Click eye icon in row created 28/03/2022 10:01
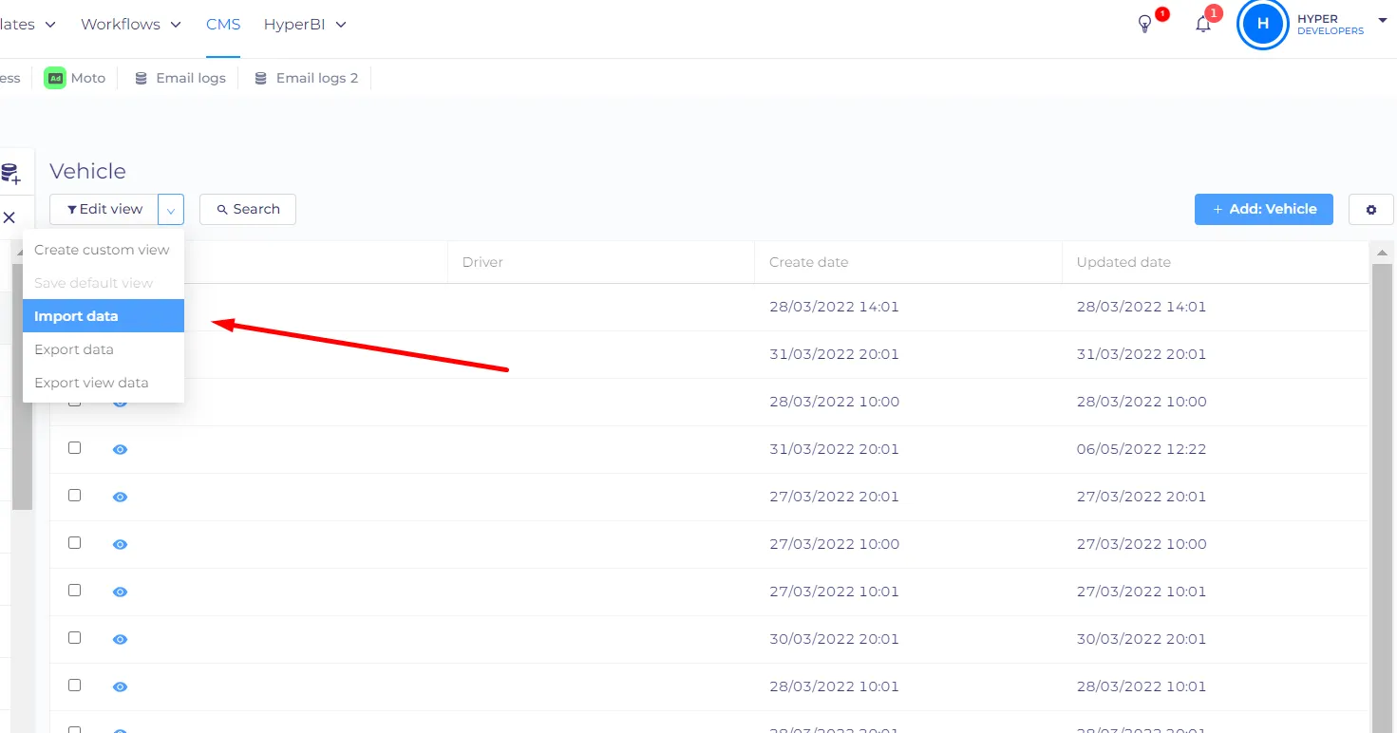The image size is (1397, 733). pos(120,686)
